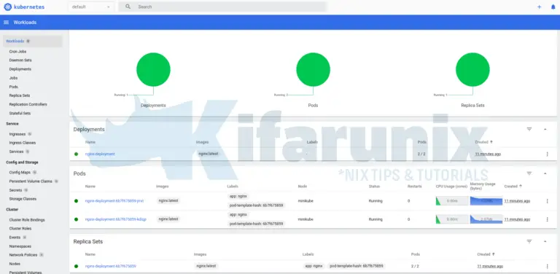Collapse the Deployments card
This screenshot has width=560, height=274.
(x=545, y=129)
